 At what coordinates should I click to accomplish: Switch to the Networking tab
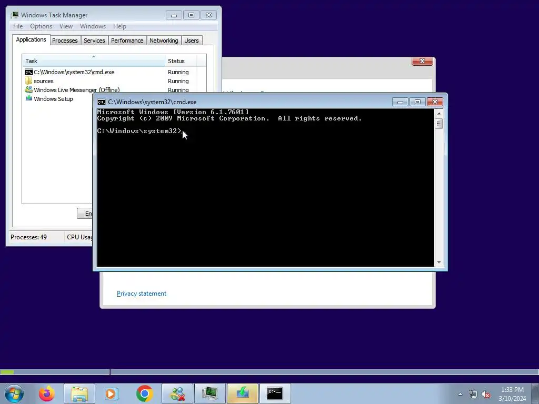pos(164,41)
